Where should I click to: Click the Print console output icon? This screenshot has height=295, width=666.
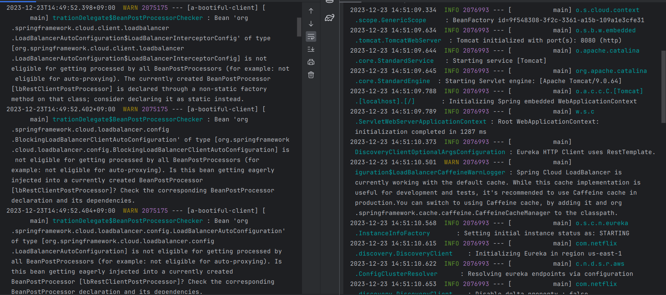point(311,62)
